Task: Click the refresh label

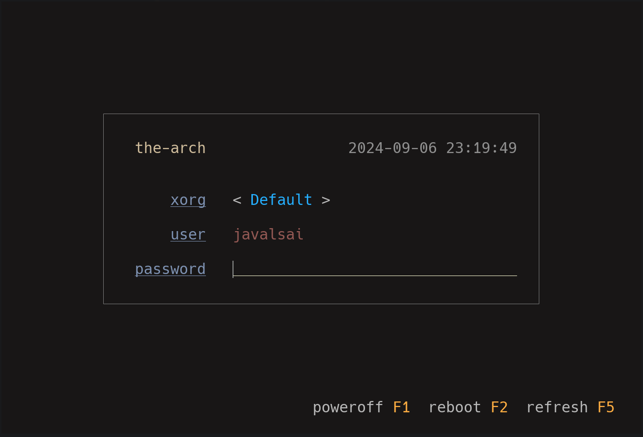Action: [x=557, y=407]
